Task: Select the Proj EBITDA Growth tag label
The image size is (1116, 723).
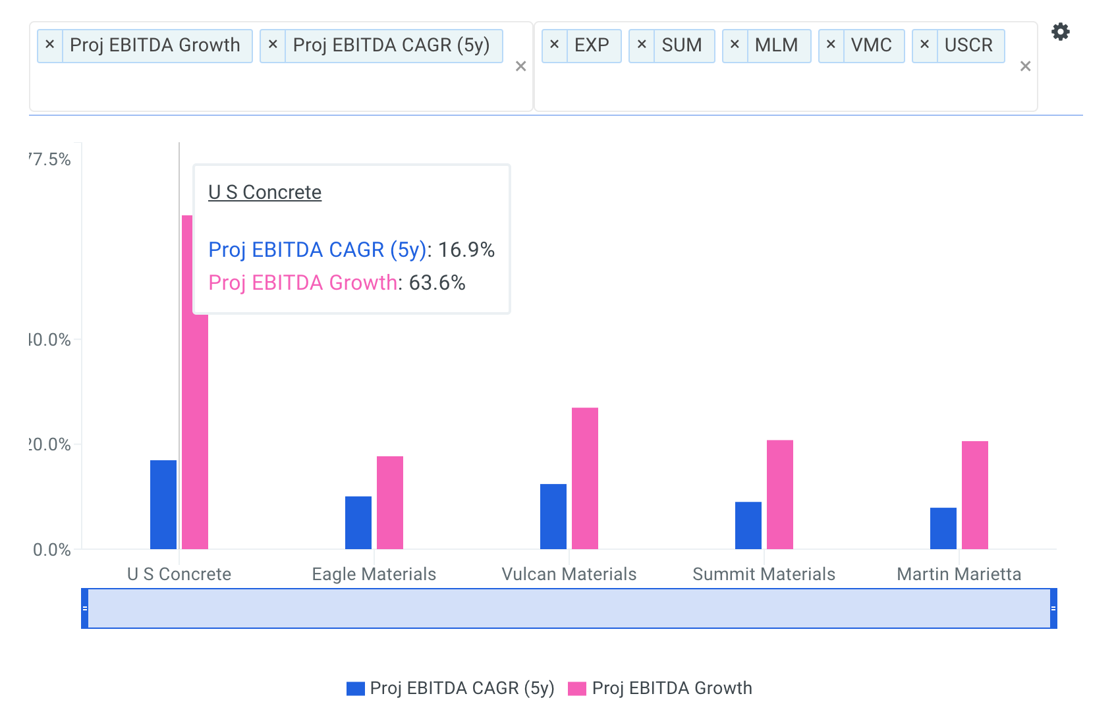Action: (155, 45)
